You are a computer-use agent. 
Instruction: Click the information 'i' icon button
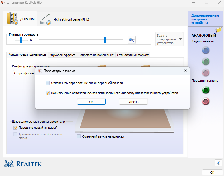[218, 163]
